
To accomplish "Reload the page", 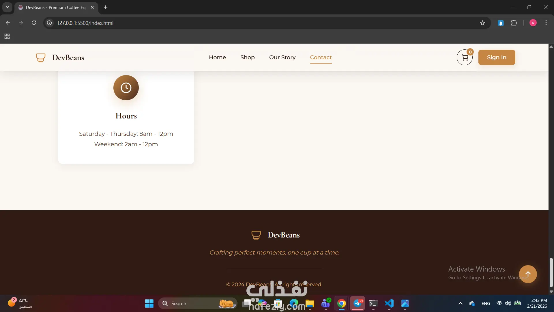I will pyautogui.click(x=34, y=23).
